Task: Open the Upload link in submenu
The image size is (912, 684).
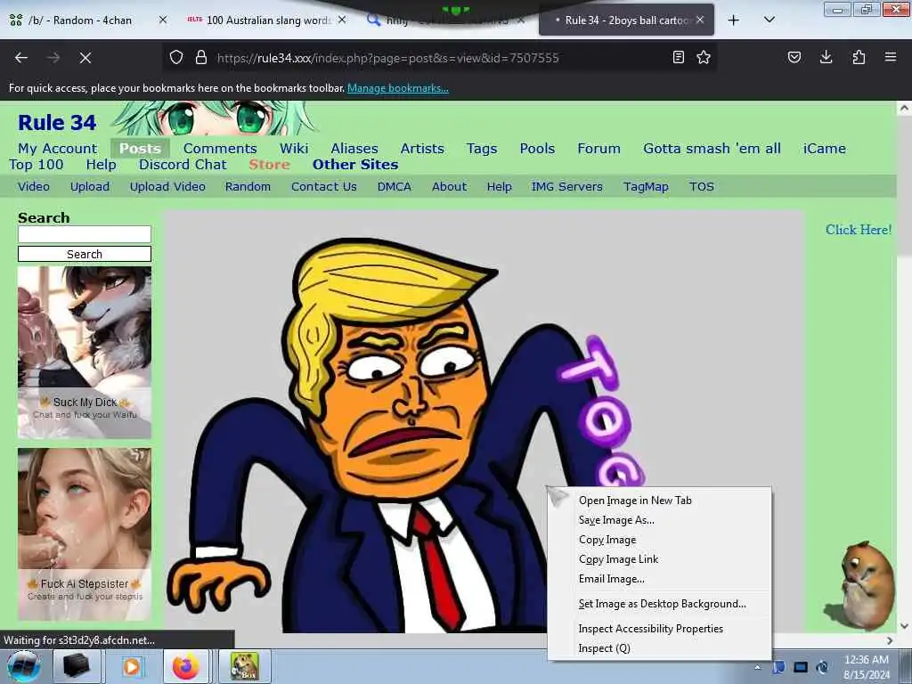Action: (90, 187)
